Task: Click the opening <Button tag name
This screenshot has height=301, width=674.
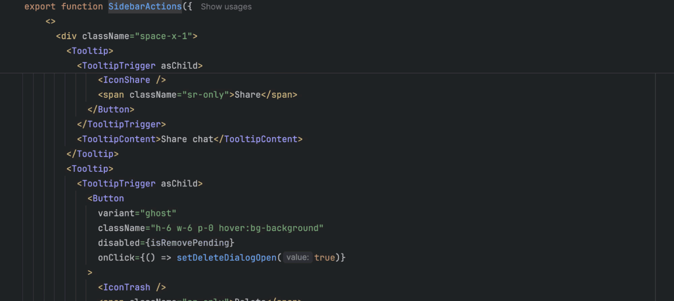Action: tap(108, 198)
